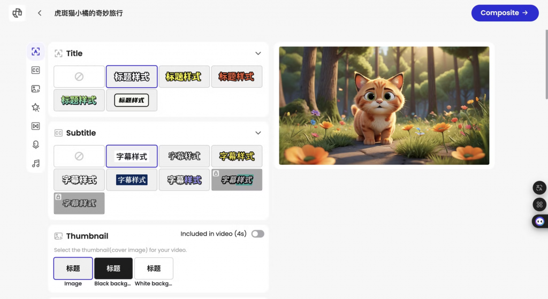Open the Title sidebar icon
The height and width of the screenshot is (299, 548).
click(36, 52)
